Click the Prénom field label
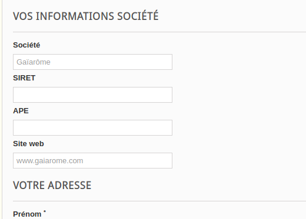This screenshot has width=306, height=219. point(27,214)
